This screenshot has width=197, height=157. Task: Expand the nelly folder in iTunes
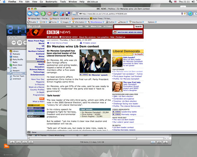[x=9, y=68]
